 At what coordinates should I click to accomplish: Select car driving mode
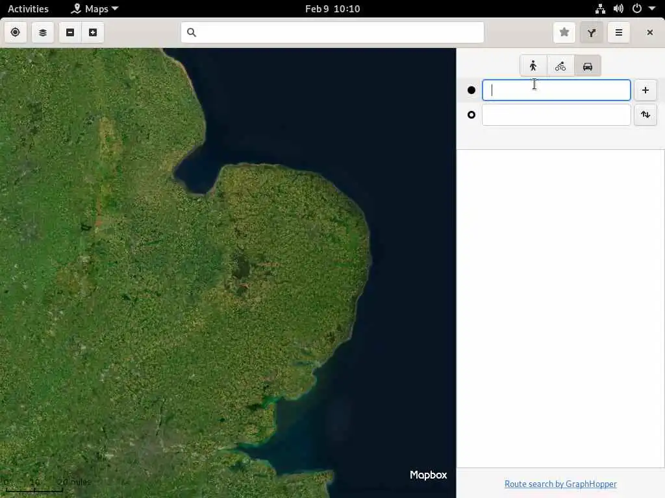tap(587, 65)
